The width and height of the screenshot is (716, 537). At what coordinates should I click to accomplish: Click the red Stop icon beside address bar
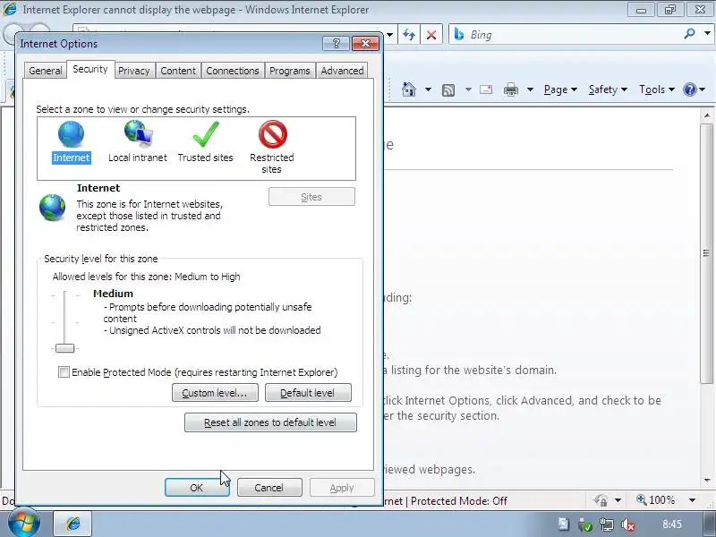coord(431,35)
